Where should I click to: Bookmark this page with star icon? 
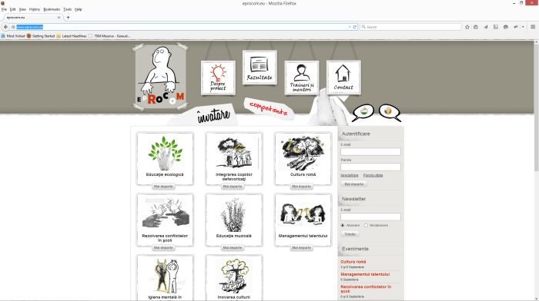point(467,27)
